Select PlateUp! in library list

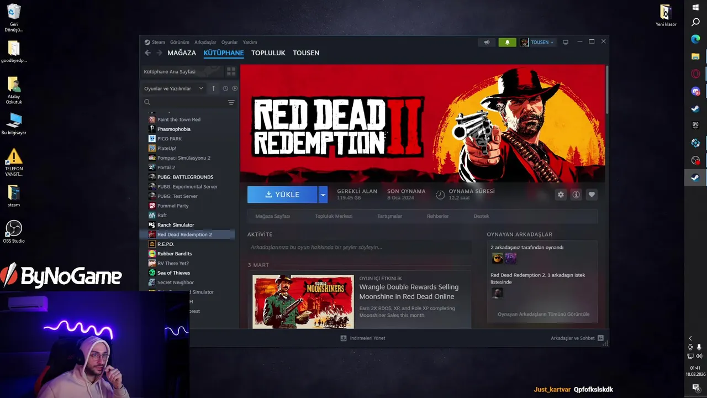click(x=187, y=148)
